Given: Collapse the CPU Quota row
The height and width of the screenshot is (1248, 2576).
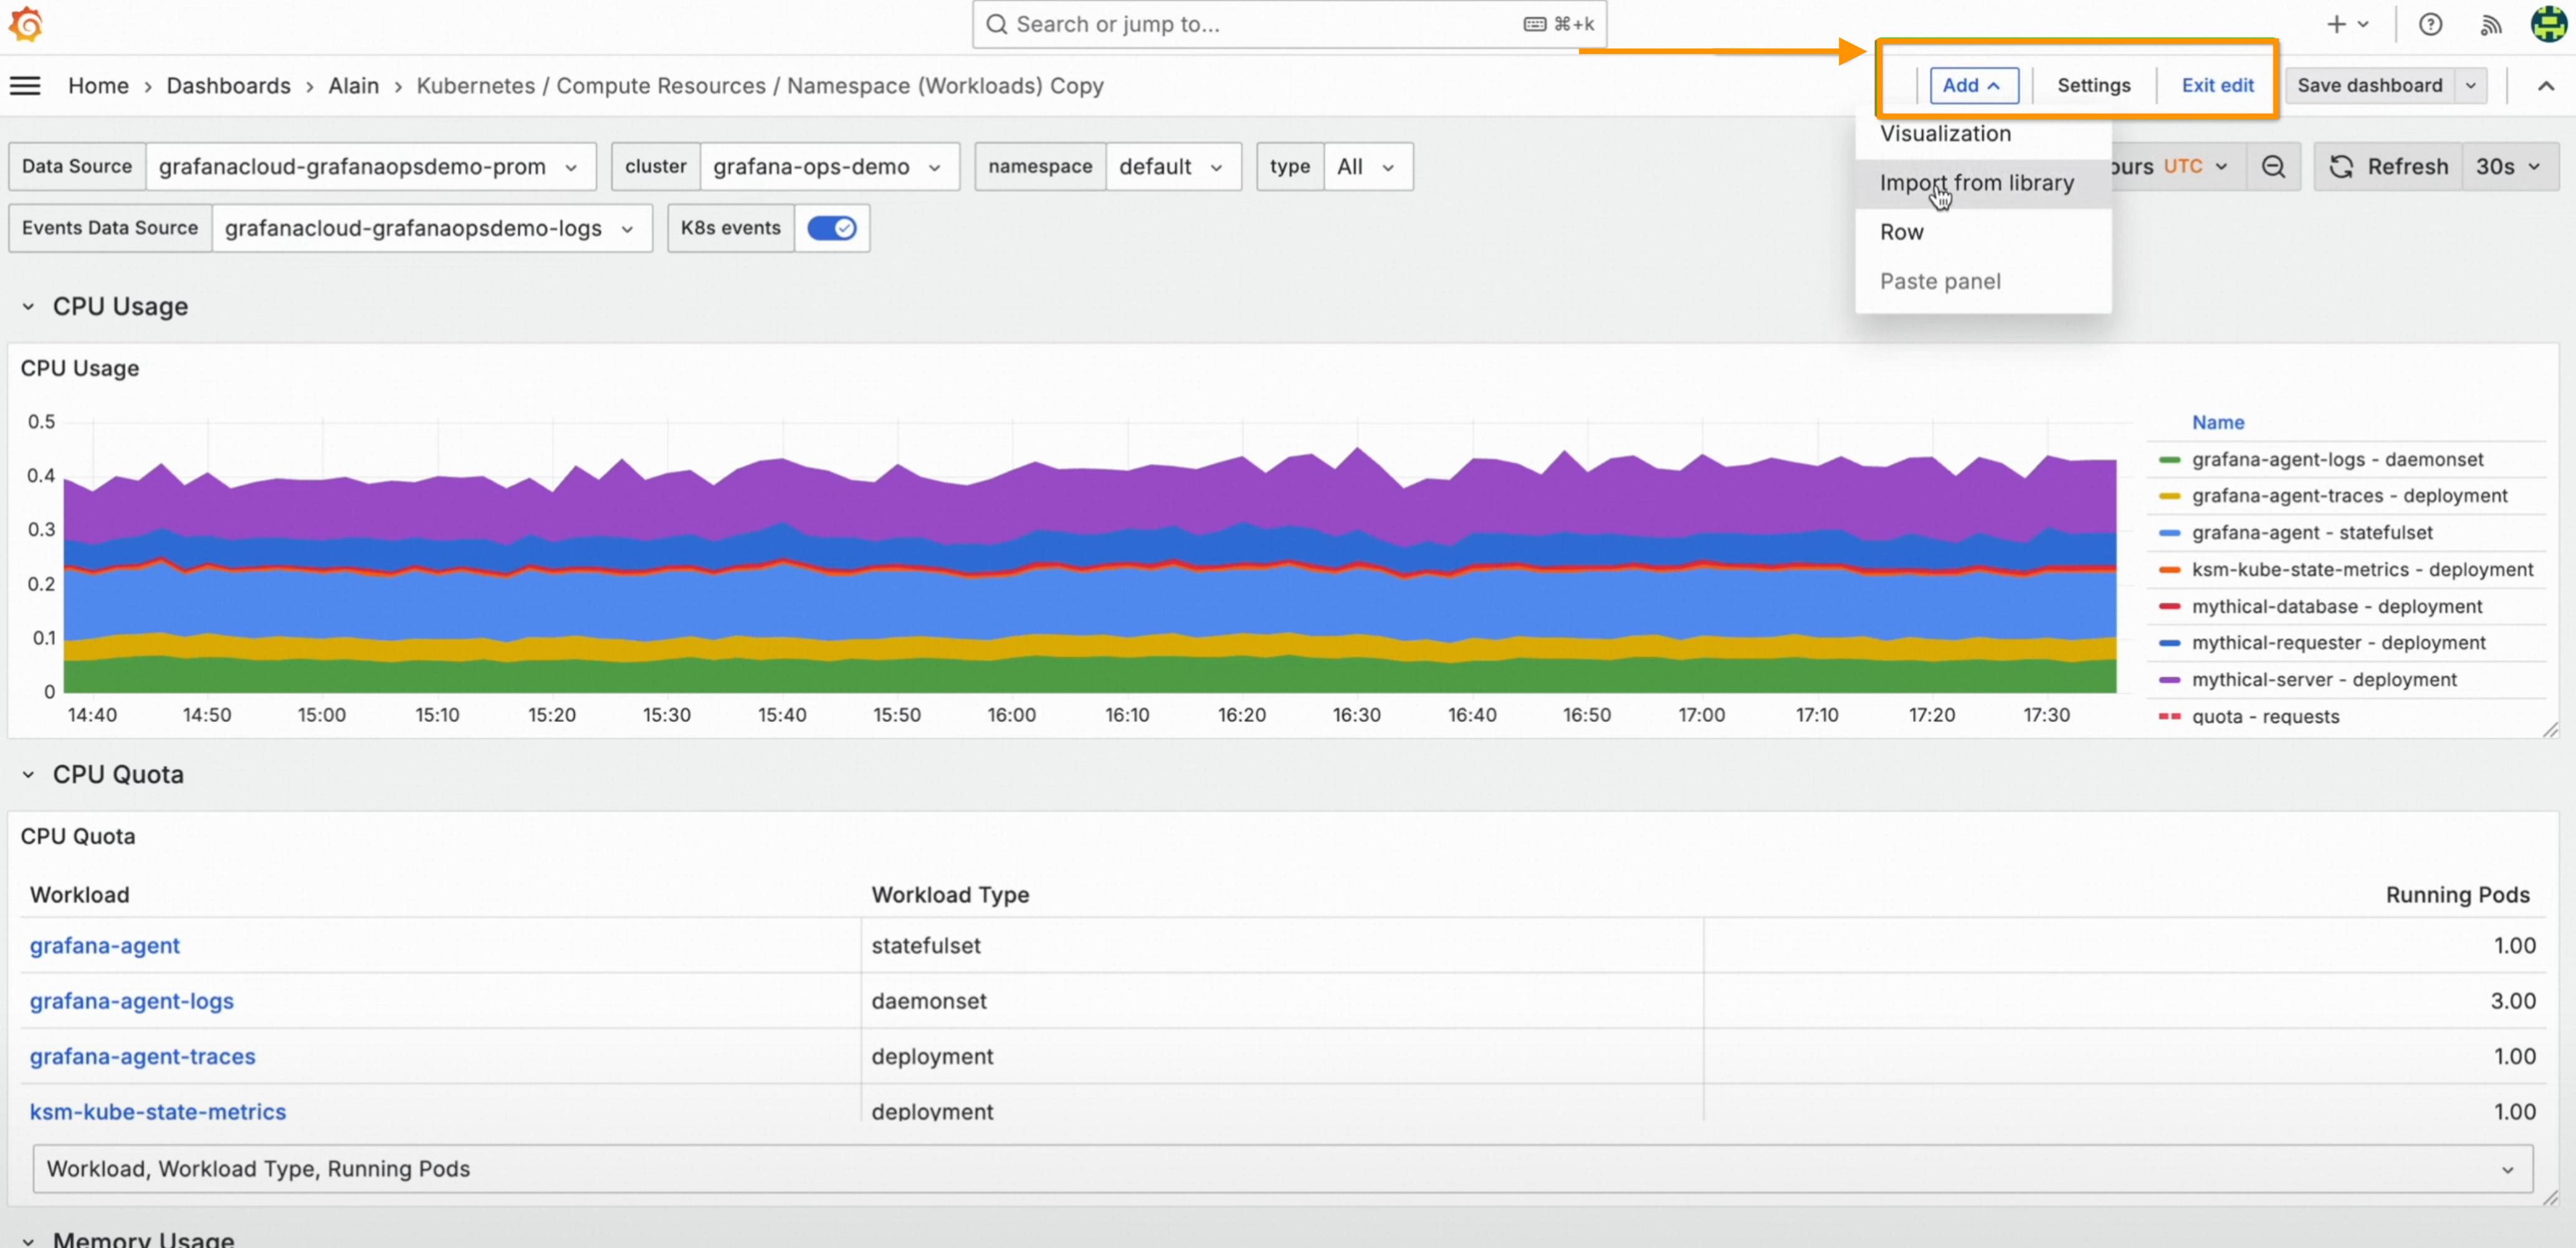Looking at the screenshot, I should click(28, 774).
